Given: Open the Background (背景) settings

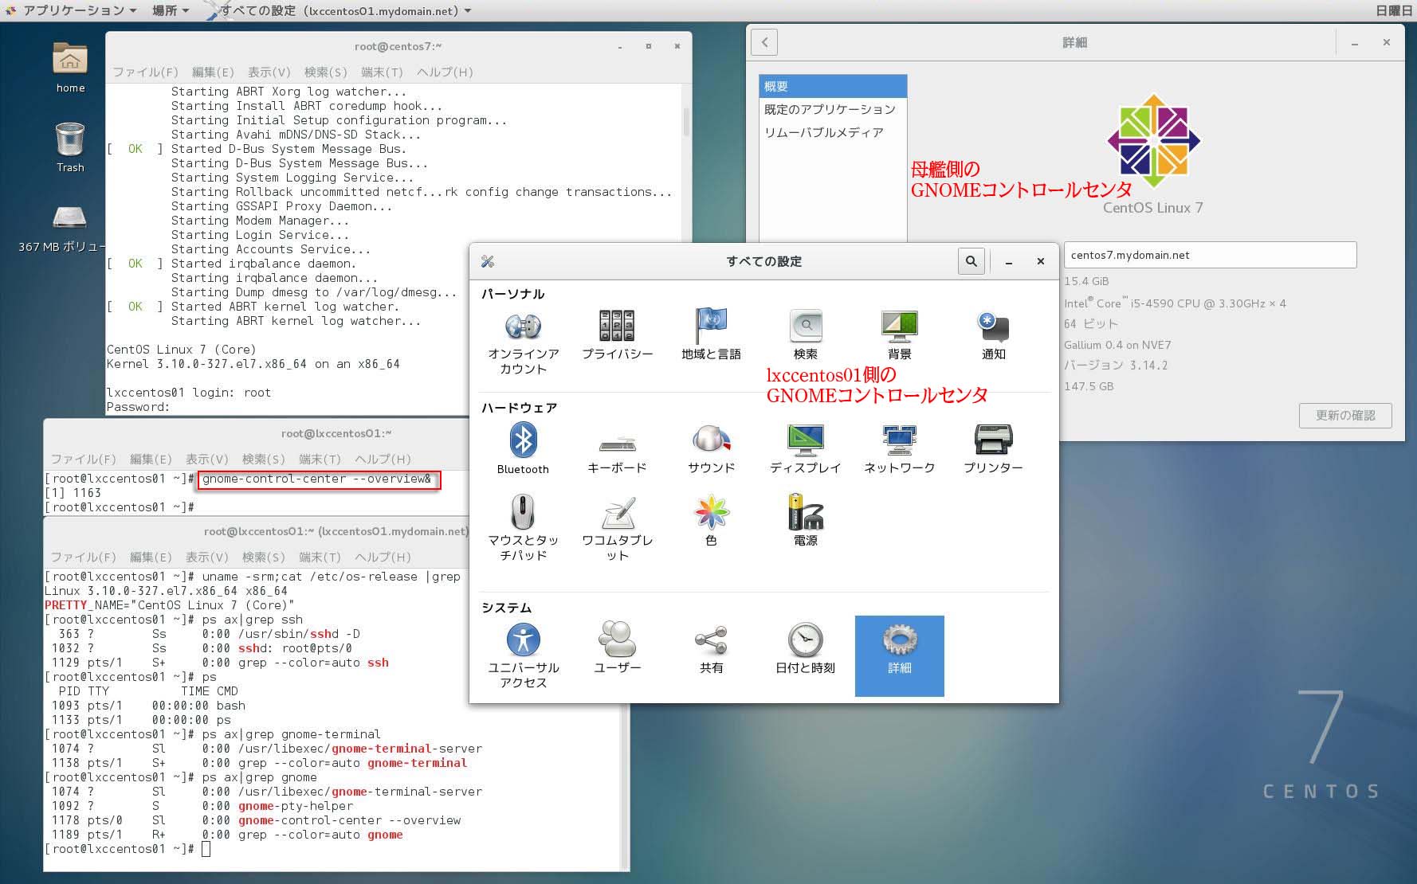Looking at the screenshot, I should (x=899, y=335).
